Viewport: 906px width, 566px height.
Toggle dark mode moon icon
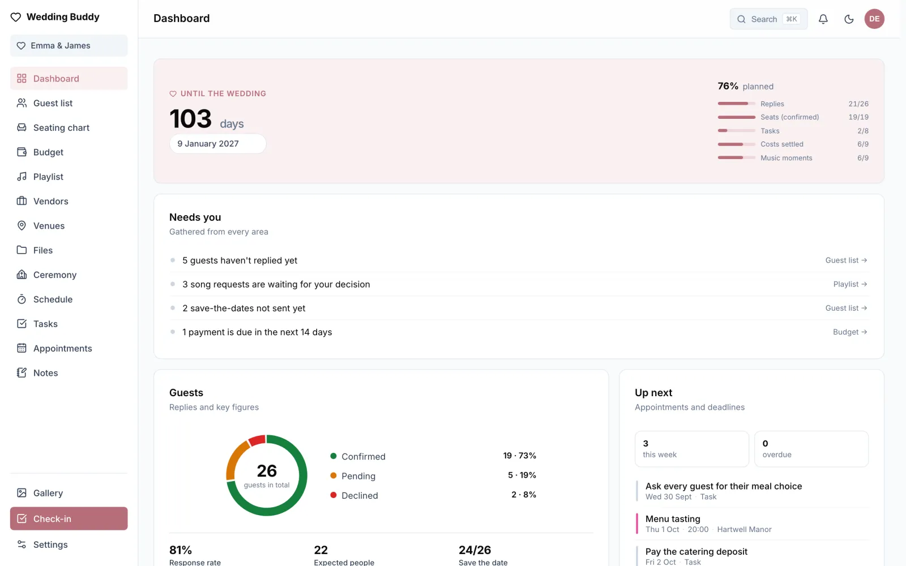(849, 19)
